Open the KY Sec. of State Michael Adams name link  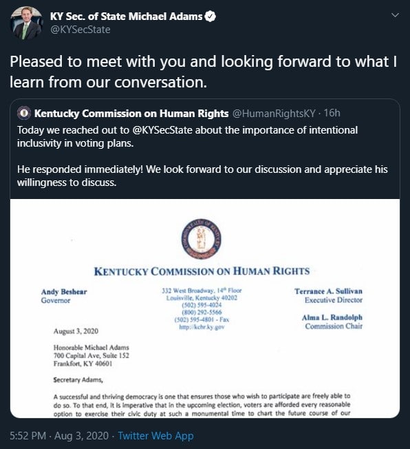click(126, 17)
